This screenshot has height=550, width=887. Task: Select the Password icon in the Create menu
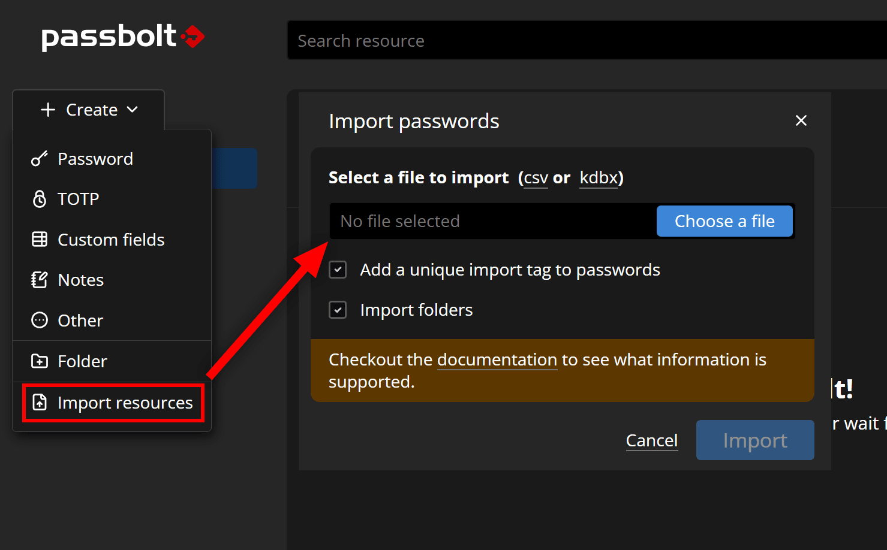(x=39, y=159)
